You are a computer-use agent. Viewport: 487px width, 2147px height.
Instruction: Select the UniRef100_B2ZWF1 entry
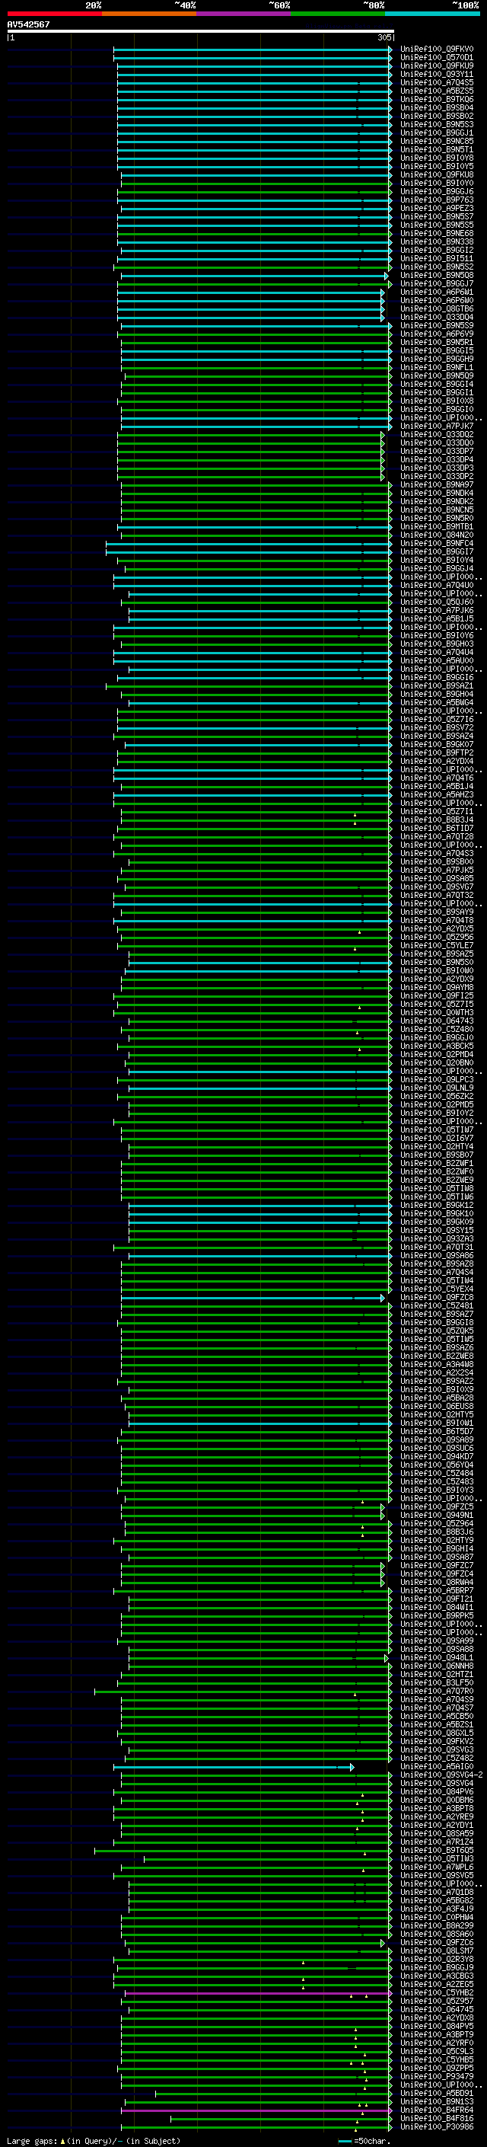point(437,1164)
